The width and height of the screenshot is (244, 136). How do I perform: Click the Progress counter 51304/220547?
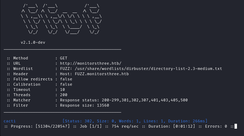[x=53, y=126]
